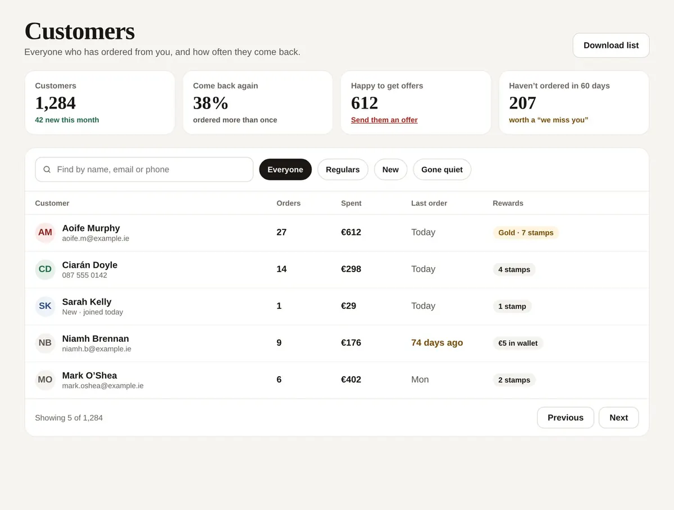Select the Everyone filter
674x510 pixels.
(285, 169)
